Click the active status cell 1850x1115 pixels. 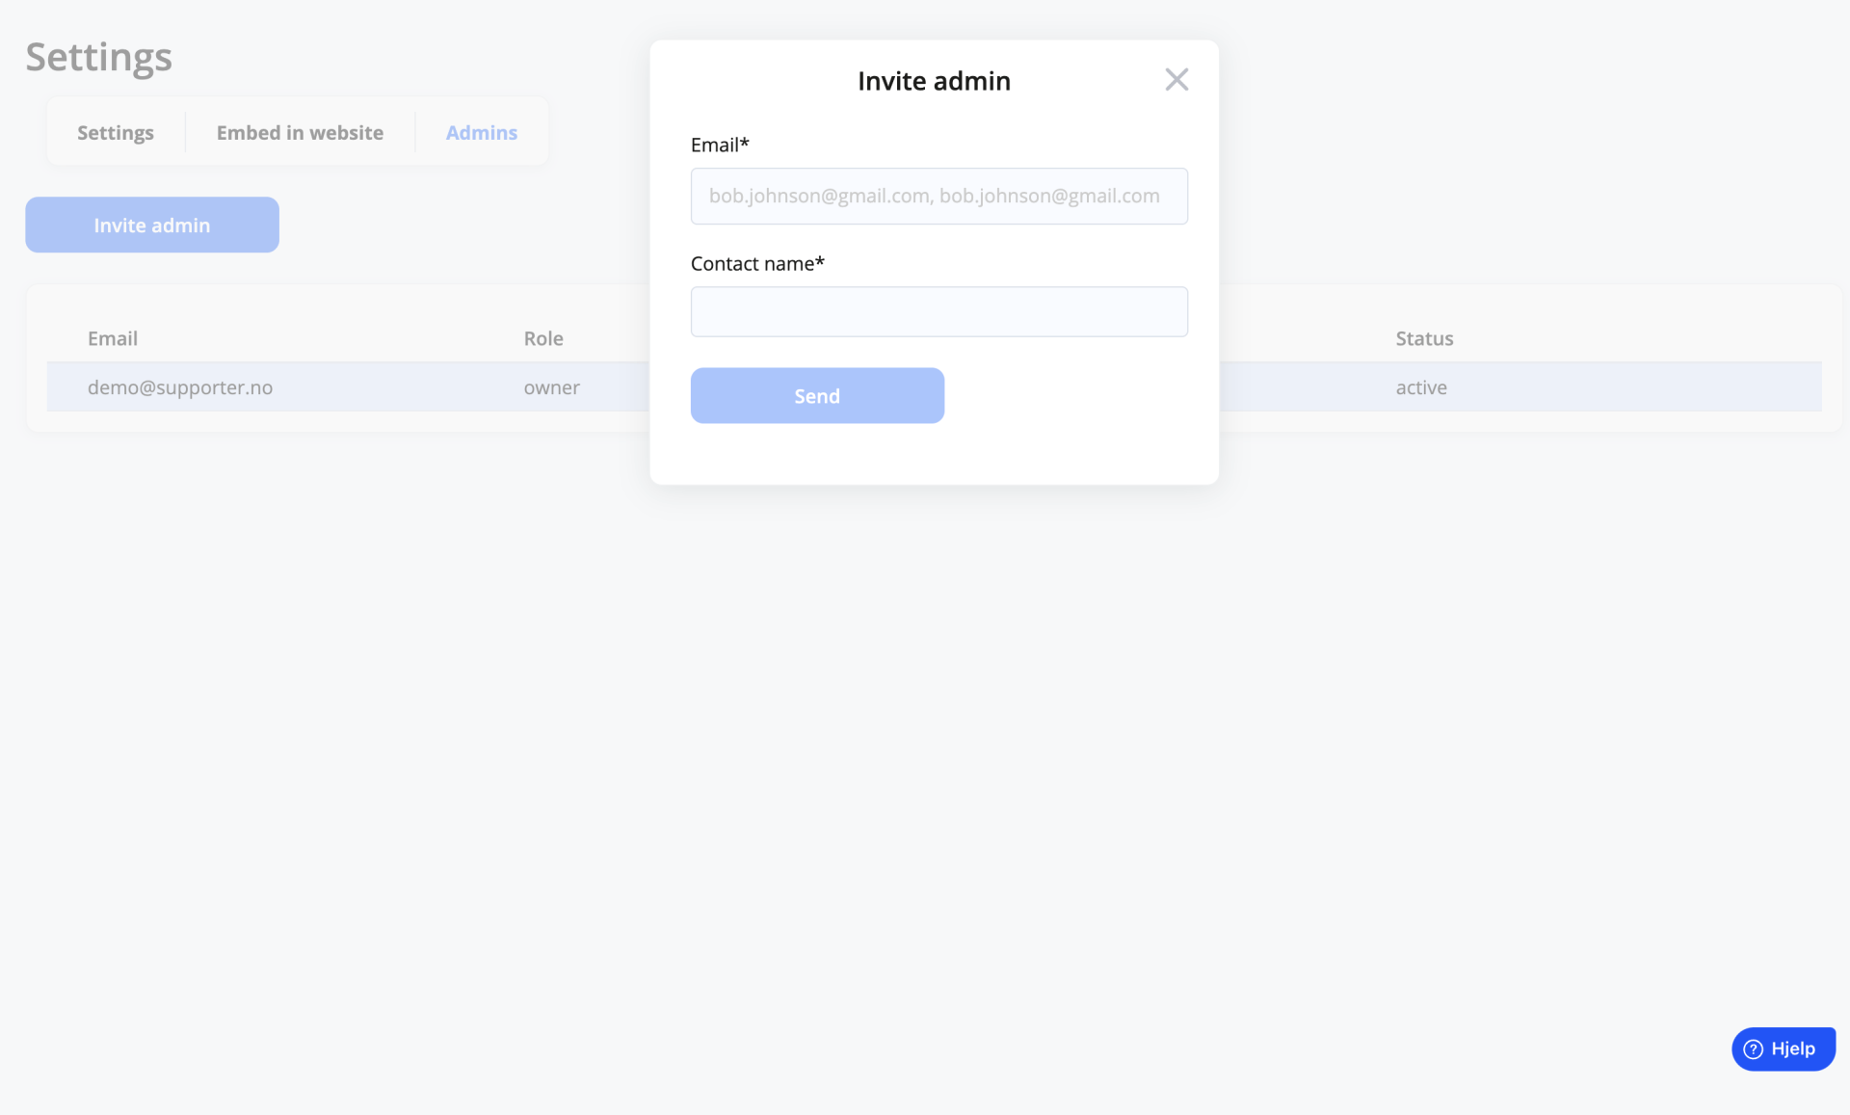click(1421, 387)
